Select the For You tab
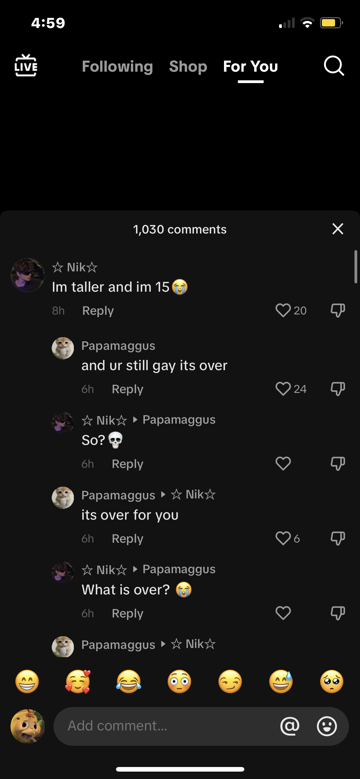Screen dimensions: 360x779 pyautogui.click(x=250, y=66)
